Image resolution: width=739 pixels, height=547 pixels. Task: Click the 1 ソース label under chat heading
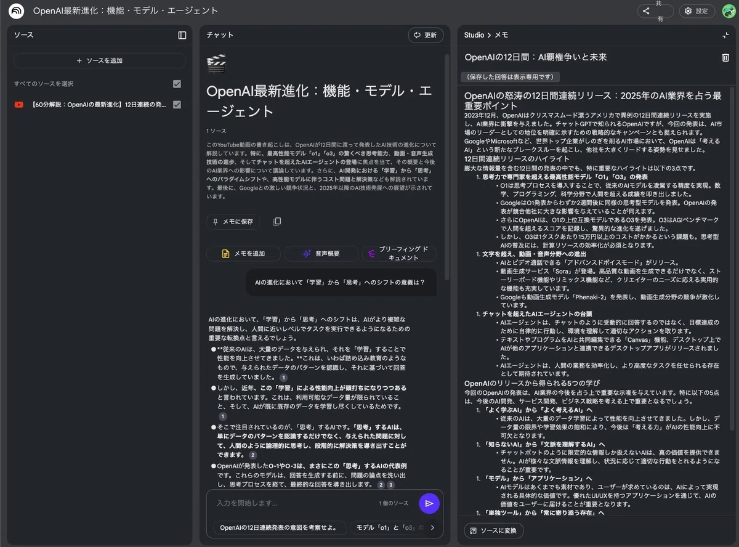(216, 131)
